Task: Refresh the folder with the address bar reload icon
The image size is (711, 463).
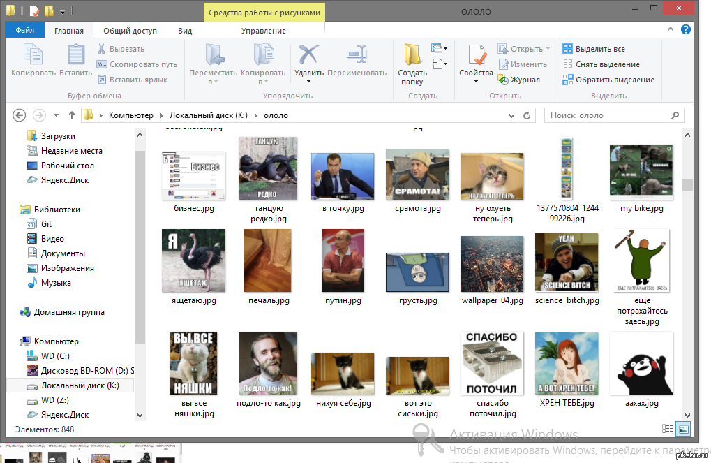Action: click(x=527, y=115)
